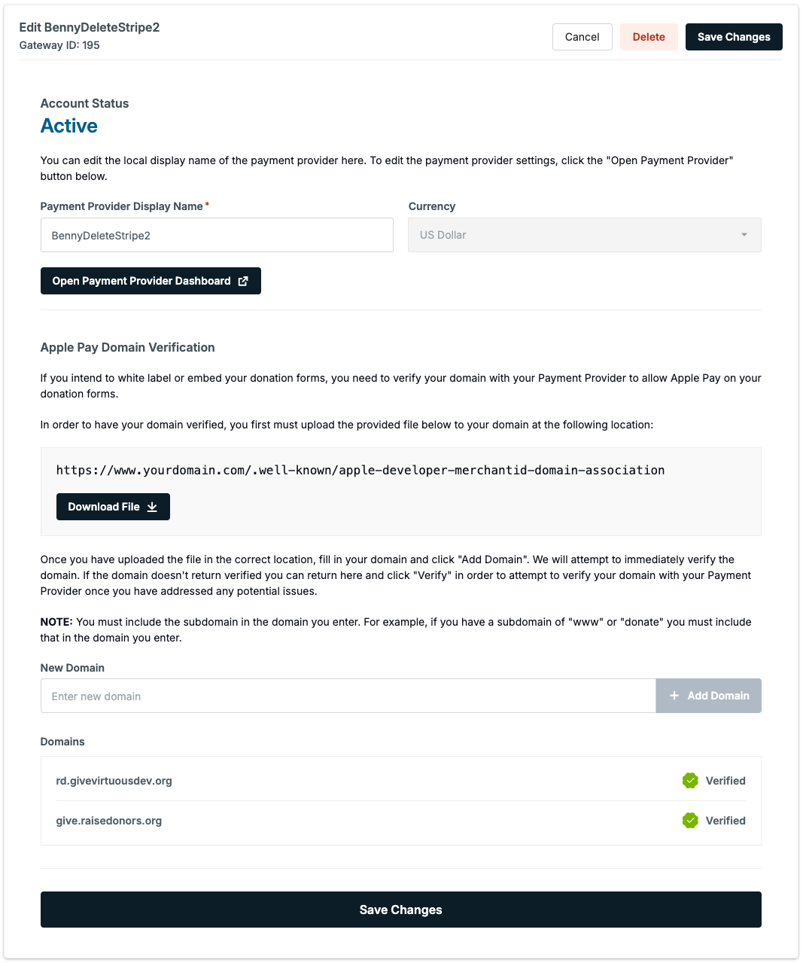The image size is (803, 963).
Task: Click the red asterisk next to Payment Provider Display Name
Action: coord(207,203)
